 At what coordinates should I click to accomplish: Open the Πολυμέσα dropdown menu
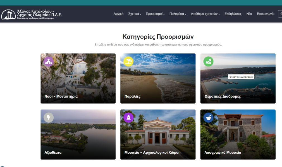[178, 14]
